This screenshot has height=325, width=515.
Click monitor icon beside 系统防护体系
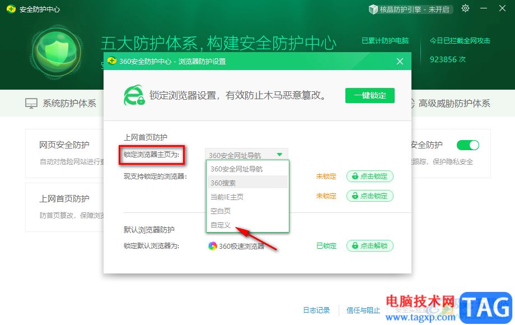coord(31,104)
